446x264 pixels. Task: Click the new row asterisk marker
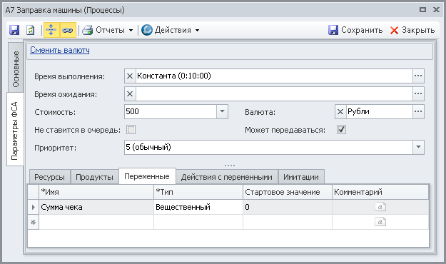[x=34, y=222]
